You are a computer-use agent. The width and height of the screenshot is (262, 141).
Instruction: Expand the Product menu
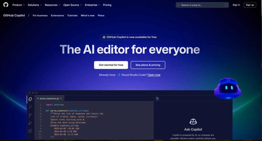[x=18, y=5]
